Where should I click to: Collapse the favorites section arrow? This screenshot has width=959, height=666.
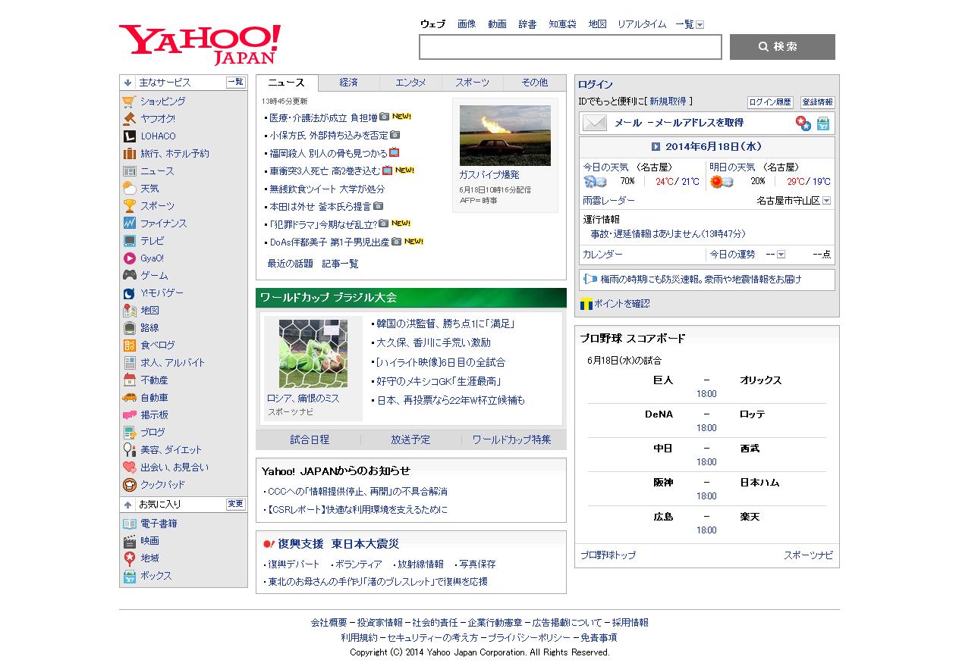(128, 505)
